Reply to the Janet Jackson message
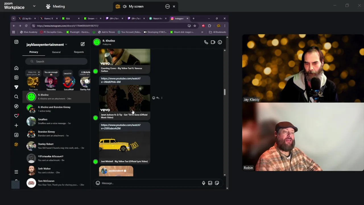 [x=158, y=98]
